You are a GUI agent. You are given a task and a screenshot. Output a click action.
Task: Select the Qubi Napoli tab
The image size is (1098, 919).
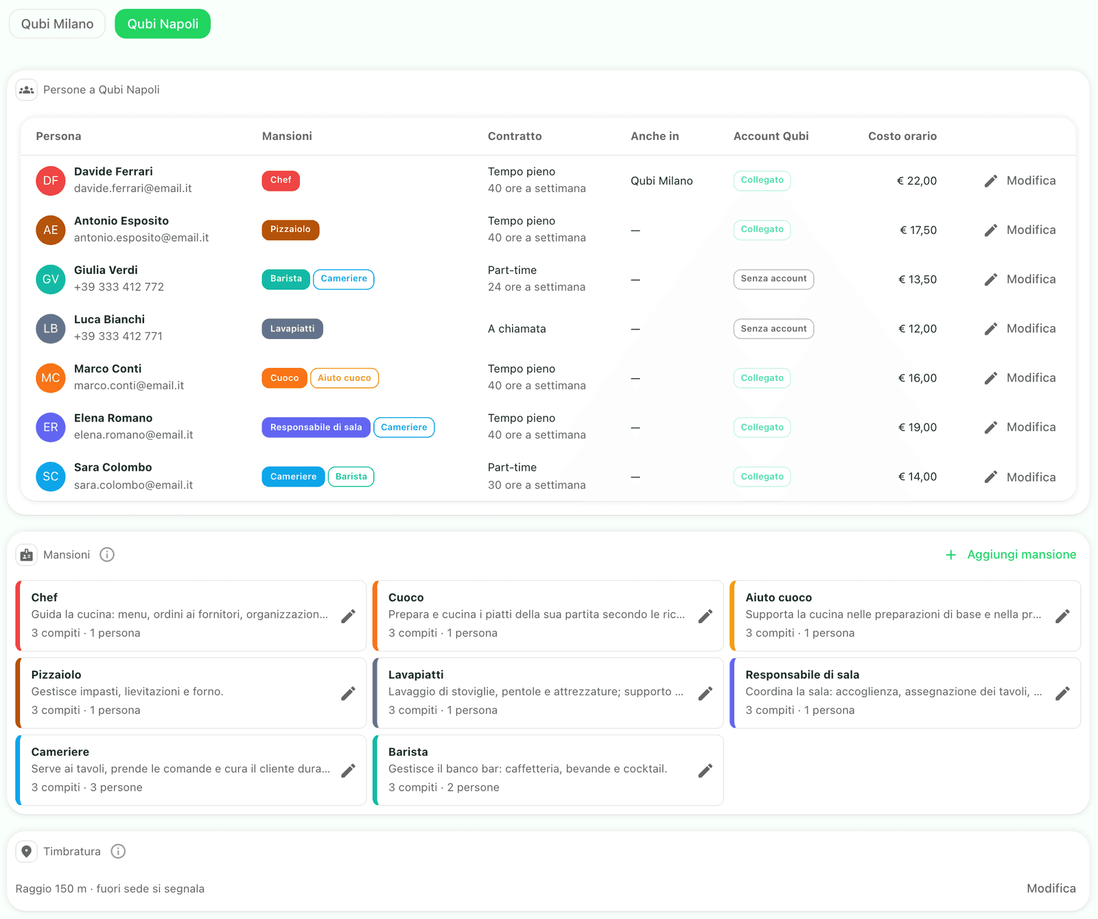point(163,24)
